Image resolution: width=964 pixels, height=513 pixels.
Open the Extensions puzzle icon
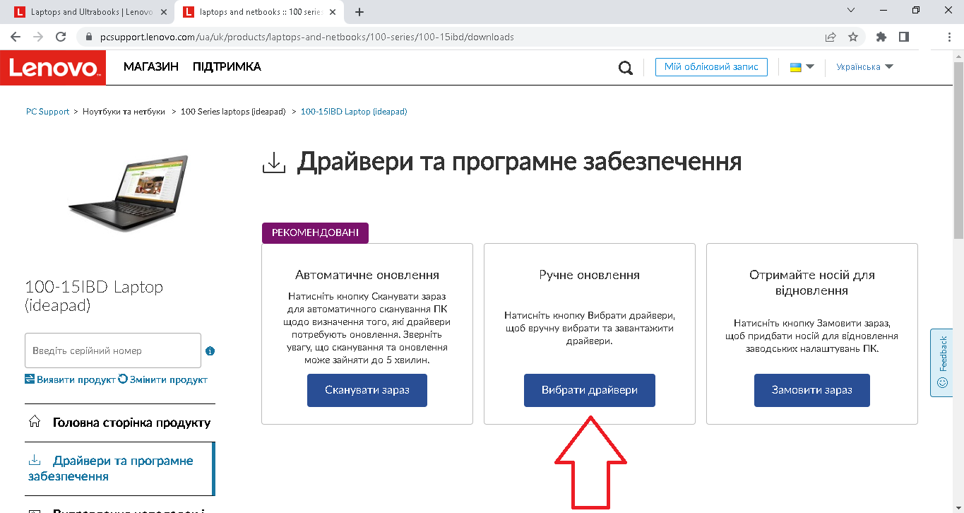tap(881, 37)
